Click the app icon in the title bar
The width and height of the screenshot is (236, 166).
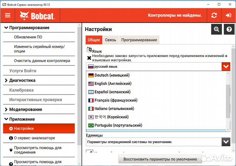pos(4,5)
